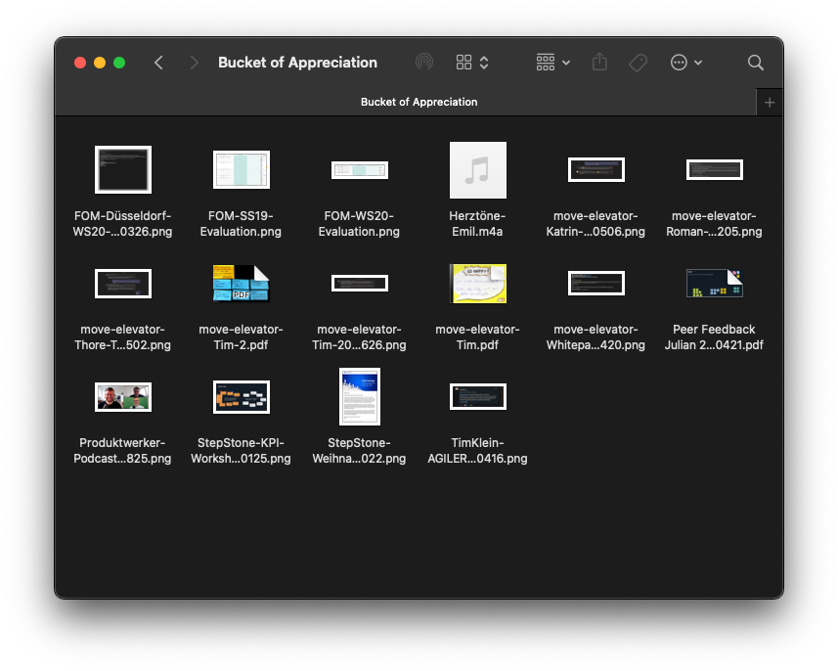This screenshot has width=838, height=671.
Task: Click the Tags icon in the toolbar
Action: (638, 62)
